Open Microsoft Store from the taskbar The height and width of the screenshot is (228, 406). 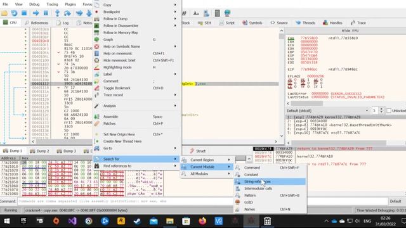[186, 221]
